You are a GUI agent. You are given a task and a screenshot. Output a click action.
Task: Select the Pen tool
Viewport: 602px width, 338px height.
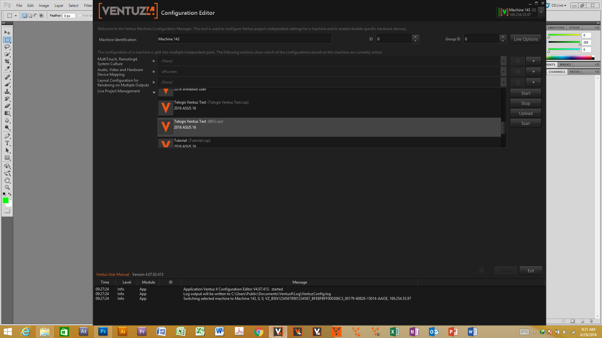(x=7, y=136)
